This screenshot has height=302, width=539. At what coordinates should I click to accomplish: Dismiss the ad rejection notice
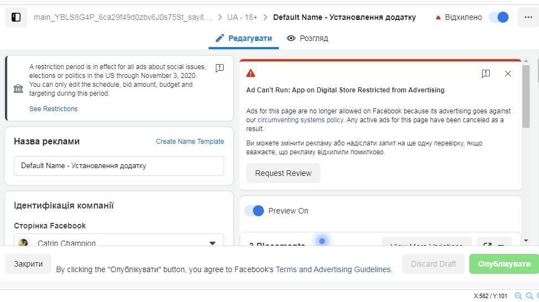[x=507, y=74]
